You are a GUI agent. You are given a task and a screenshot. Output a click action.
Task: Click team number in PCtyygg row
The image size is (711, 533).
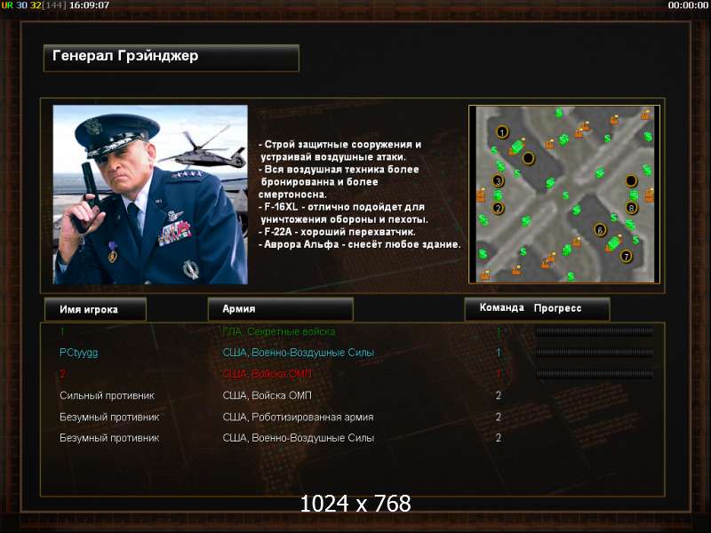[499, 352]
